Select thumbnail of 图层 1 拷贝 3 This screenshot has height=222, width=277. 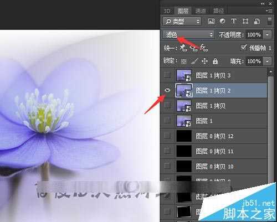(184, 75)
